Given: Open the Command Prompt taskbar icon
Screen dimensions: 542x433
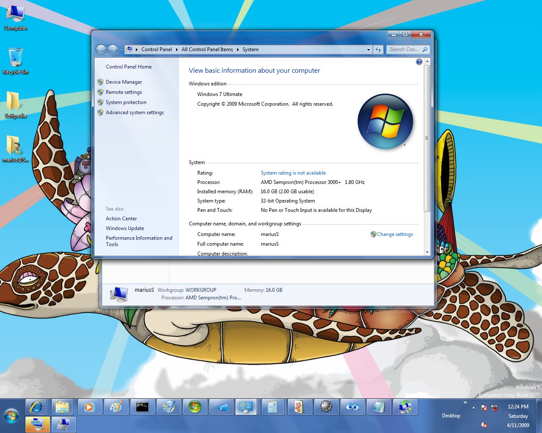Looking at the screenshot, I should (142, 407).
